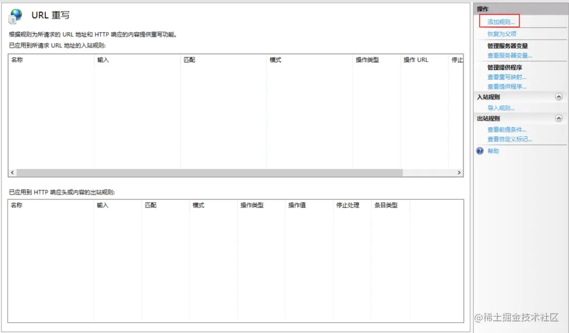This screenshot has width=569, height=333.
Task: Open 查看提供程序... link
Action: click(x=507, y=87)
